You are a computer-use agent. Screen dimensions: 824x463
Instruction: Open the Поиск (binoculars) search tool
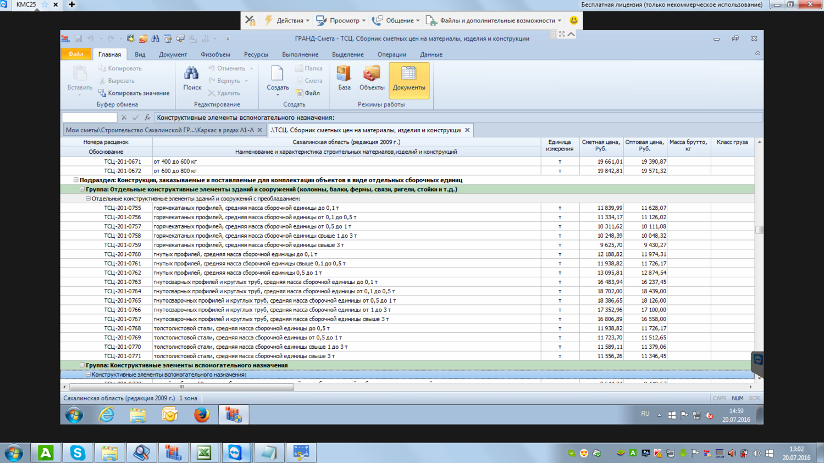click(192, 79)
